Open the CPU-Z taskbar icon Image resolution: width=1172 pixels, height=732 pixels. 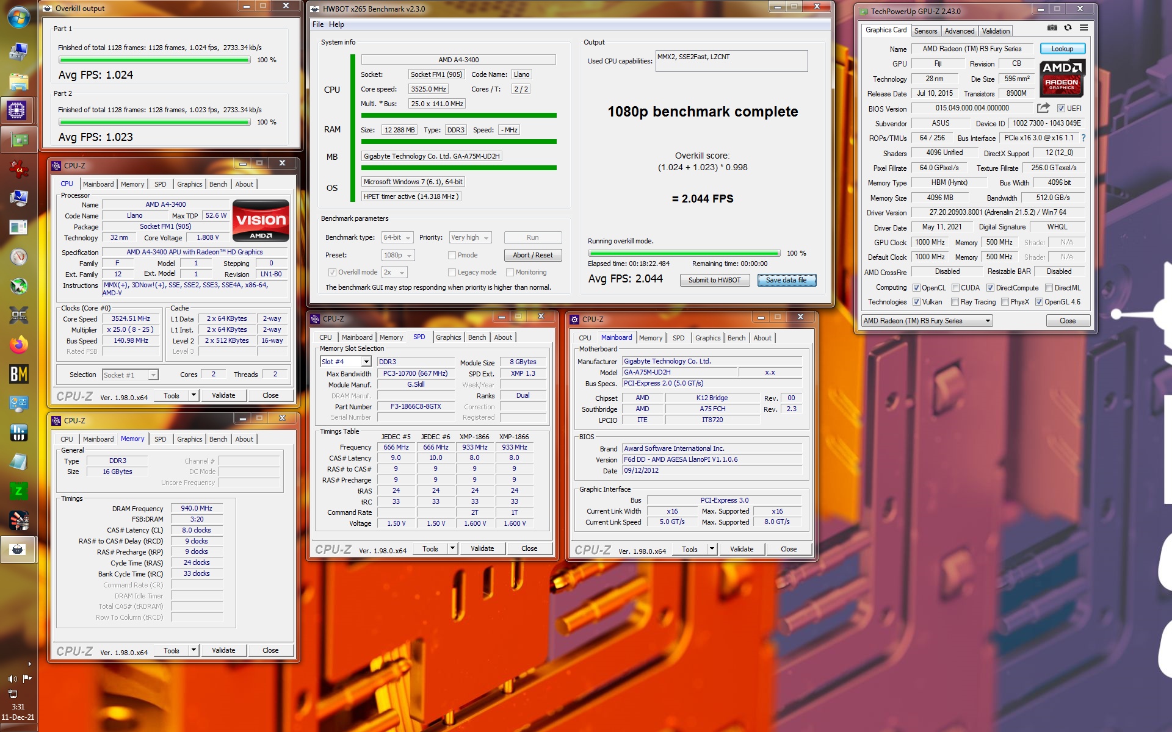click(x=18, y=110)
